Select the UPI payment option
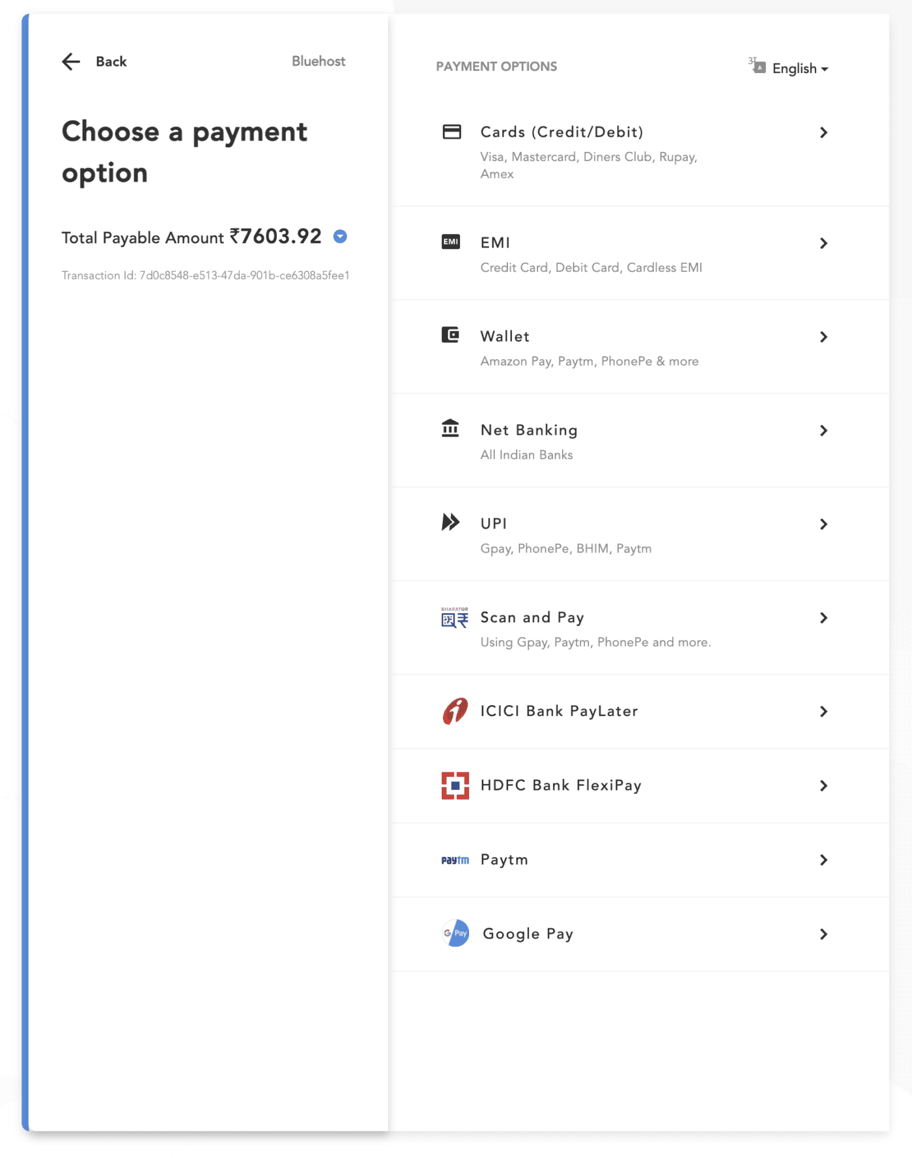The image size is (912, 1158). tap(640, 534)
